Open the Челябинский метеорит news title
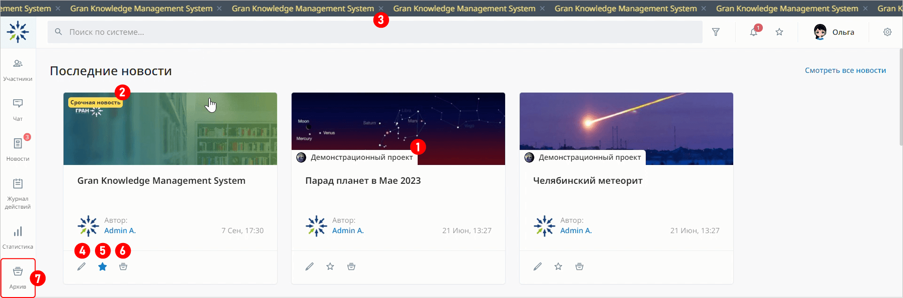 tap(588, 181)
